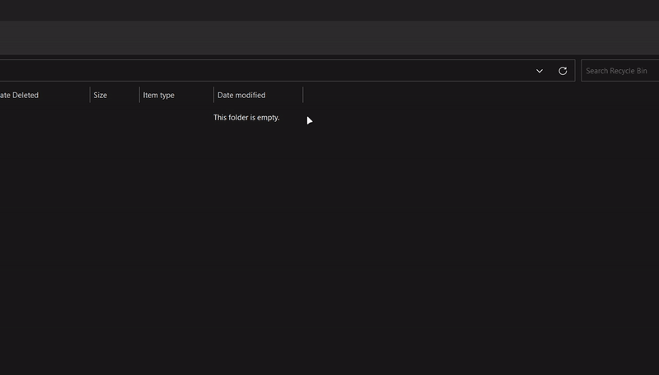
Task: Sort by Date Deleted column header
Action: (x=44, y=95)
